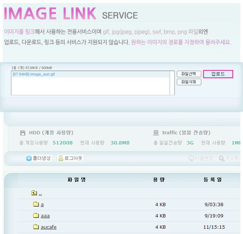Screen dimensions: 243x234
Task: Click the 업로드 upload button
Action: pyautogui.click(x=218, y=74)
